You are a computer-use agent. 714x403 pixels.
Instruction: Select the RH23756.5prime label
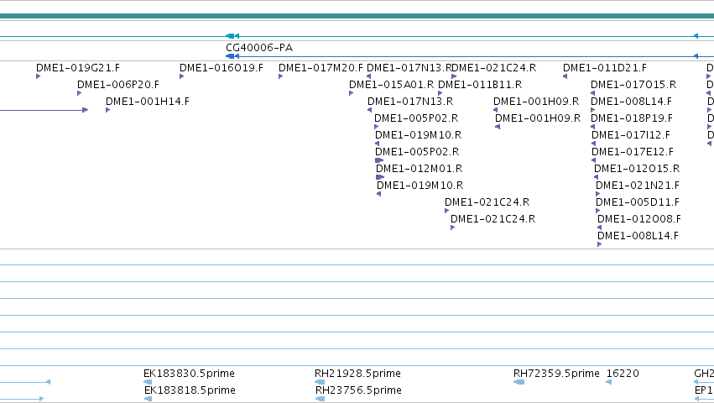tap(358, 390)
